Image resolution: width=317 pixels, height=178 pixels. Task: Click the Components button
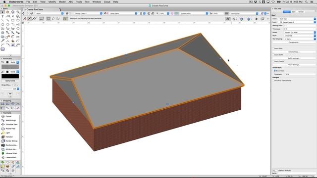[x=294, y=43]
